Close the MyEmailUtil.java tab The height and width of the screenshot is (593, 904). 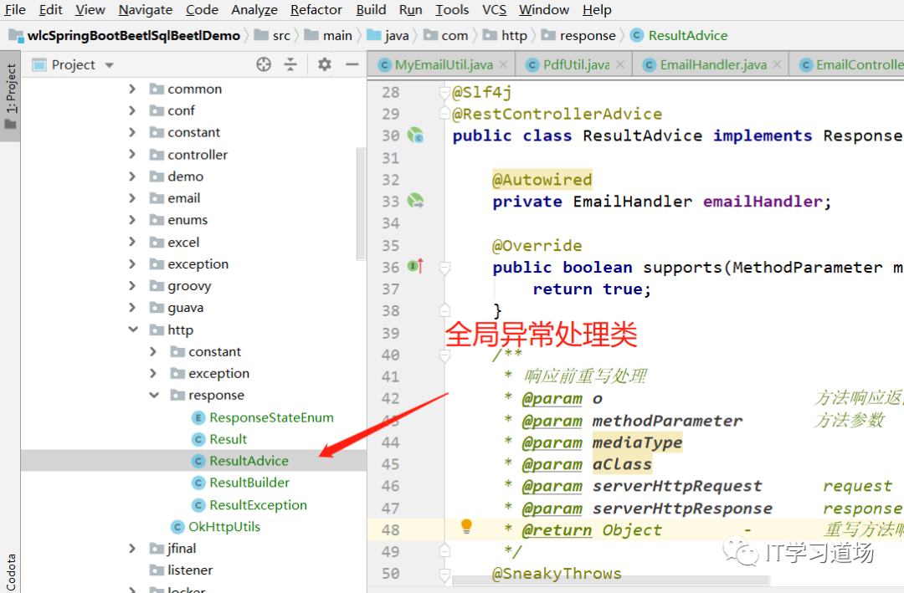click(x=504, y=64)
